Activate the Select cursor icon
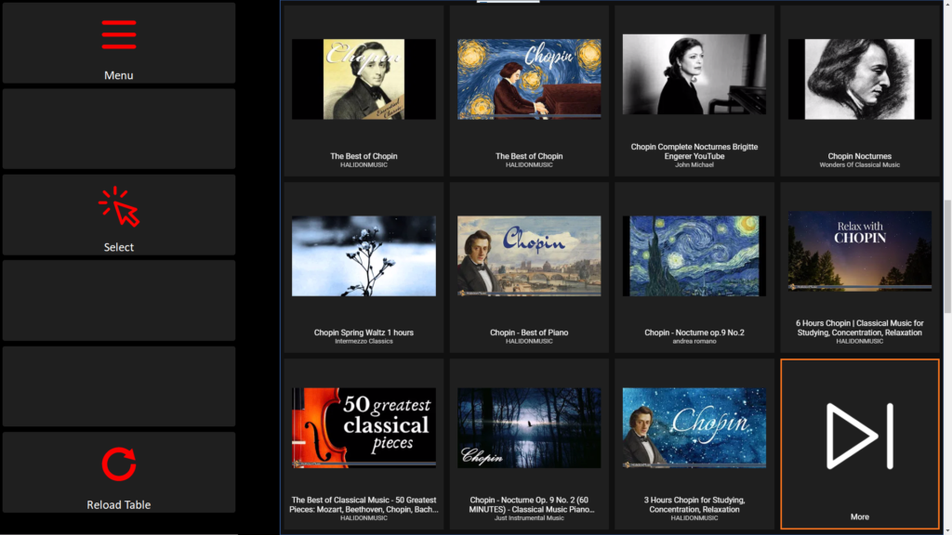This screenshot has width=952, height=535. 119,207
